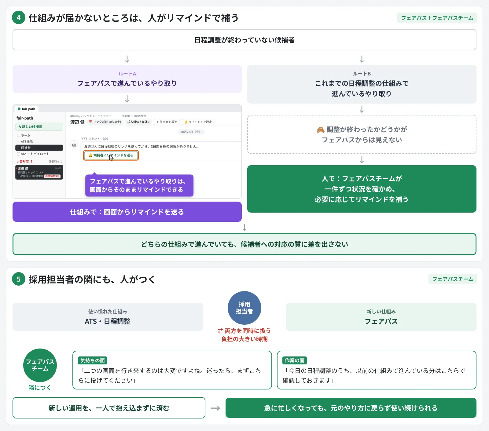
Task: Click the 候補者にリマインドを送る button
Action: point(111,155)
